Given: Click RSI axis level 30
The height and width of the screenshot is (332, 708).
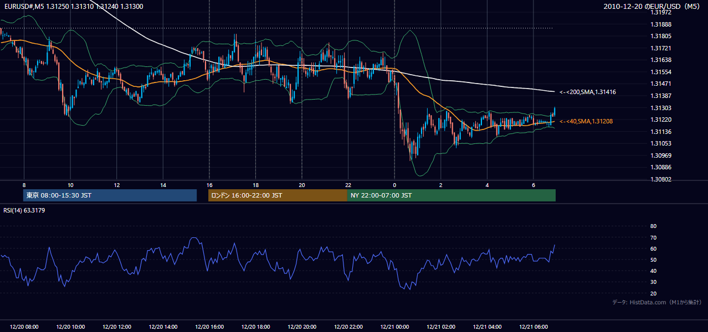Looking at the screenshot, I should pos(653,282).
